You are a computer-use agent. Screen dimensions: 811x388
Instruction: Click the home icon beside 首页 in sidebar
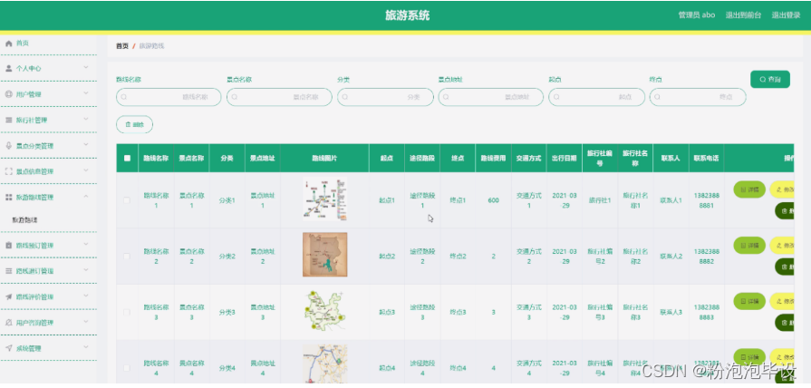click(9, 44)
